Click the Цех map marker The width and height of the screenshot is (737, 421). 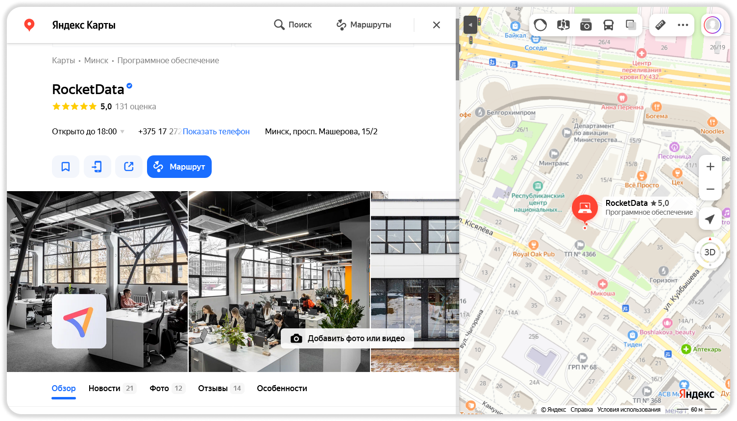(x=677, y=173)
